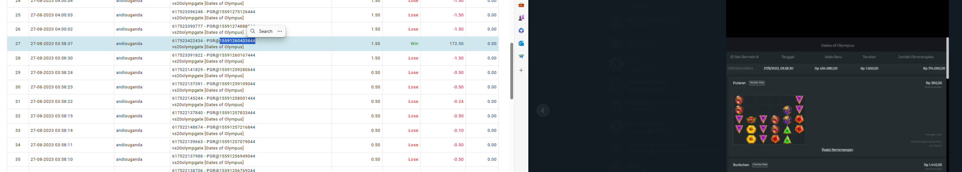This screenshot has height=172, width=962.
Task: Click bet 0.50 in row 34
Action: pos(375,145)
